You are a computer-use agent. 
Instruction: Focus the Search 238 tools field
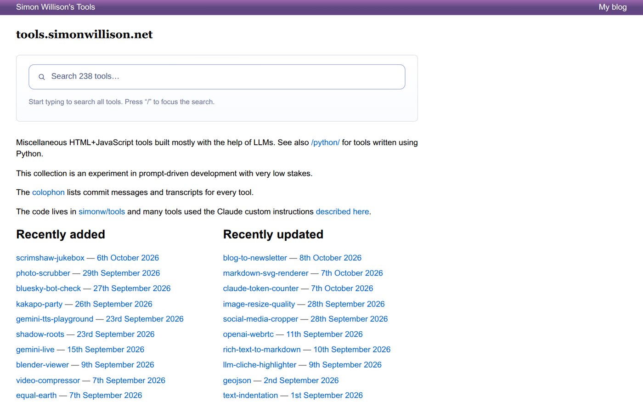[217, 77]
